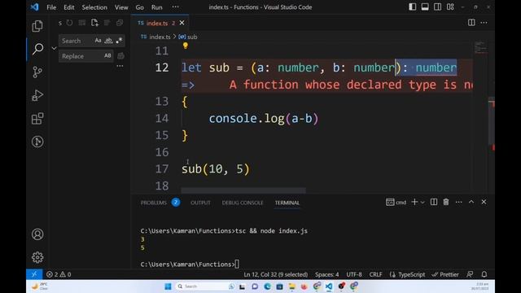Toggle Use Regular Expression in search

click(x=119, y=41)
